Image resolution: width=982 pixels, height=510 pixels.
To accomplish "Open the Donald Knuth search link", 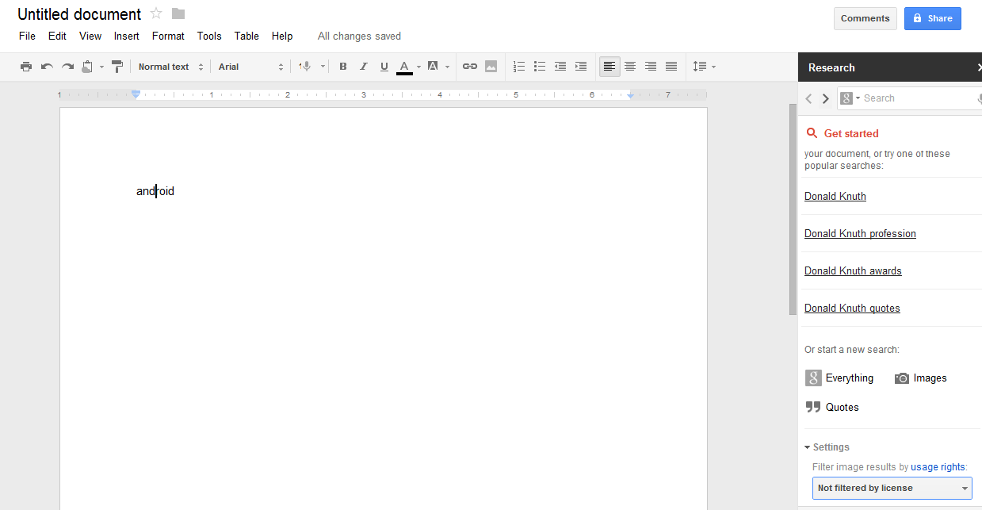I will point(835,196).
